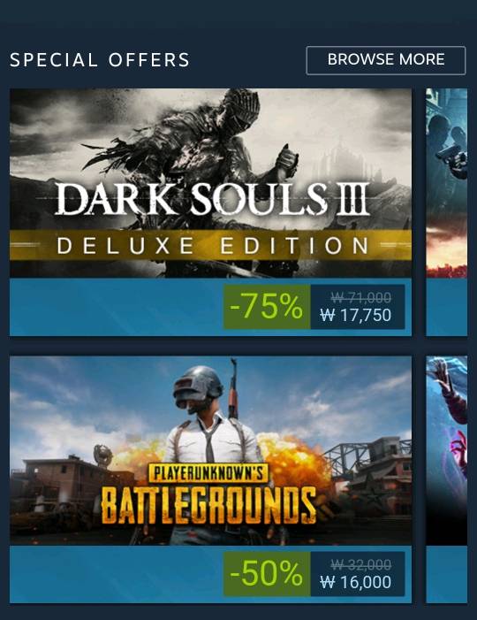Select the ₩ 17,750 sale price
This screenshot has width=477, height=620.
pos(356,315)
